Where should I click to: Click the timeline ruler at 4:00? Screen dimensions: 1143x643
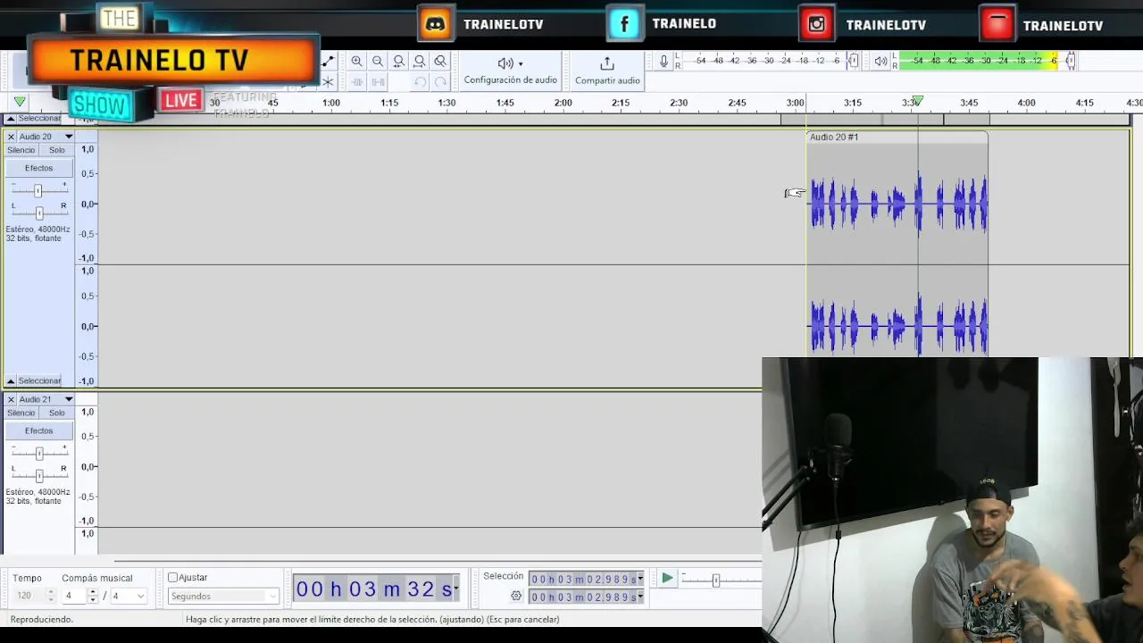[1026, 103]
